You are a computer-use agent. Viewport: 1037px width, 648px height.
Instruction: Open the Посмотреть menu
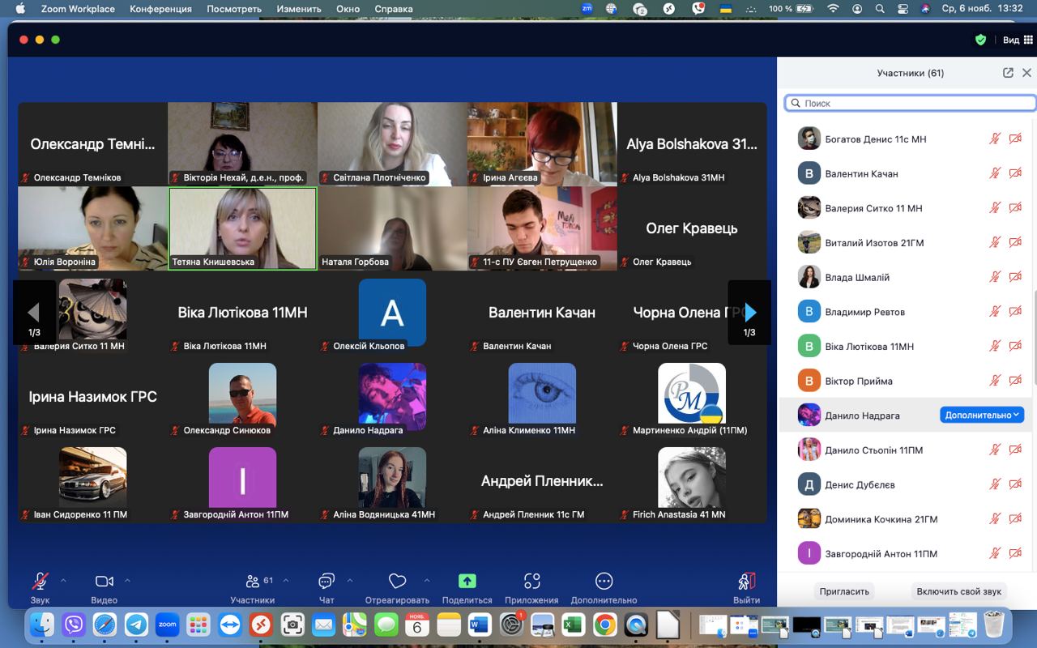click(x=234, y=9)
